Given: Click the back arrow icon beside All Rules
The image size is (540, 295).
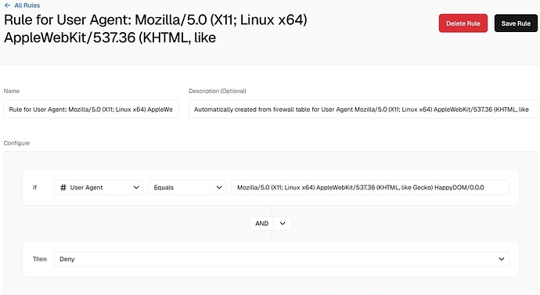Looking at the screenshot, I should coord(7,5).
